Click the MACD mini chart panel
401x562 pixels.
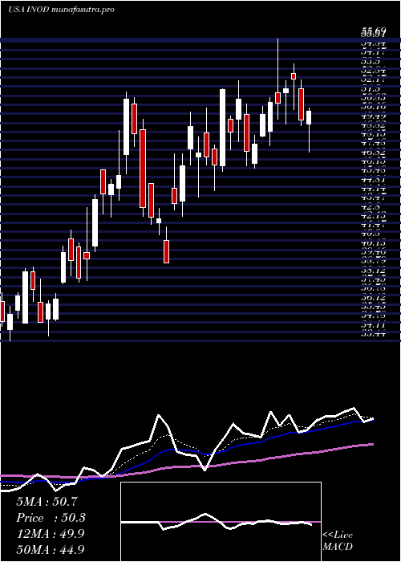[x=221, y=522]
